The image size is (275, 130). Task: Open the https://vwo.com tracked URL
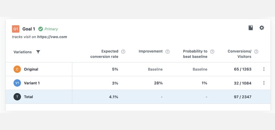(52, 37)
